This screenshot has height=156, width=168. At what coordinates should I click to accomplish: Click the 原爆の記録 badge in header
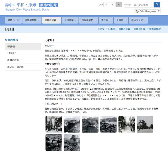coord(48,5)
